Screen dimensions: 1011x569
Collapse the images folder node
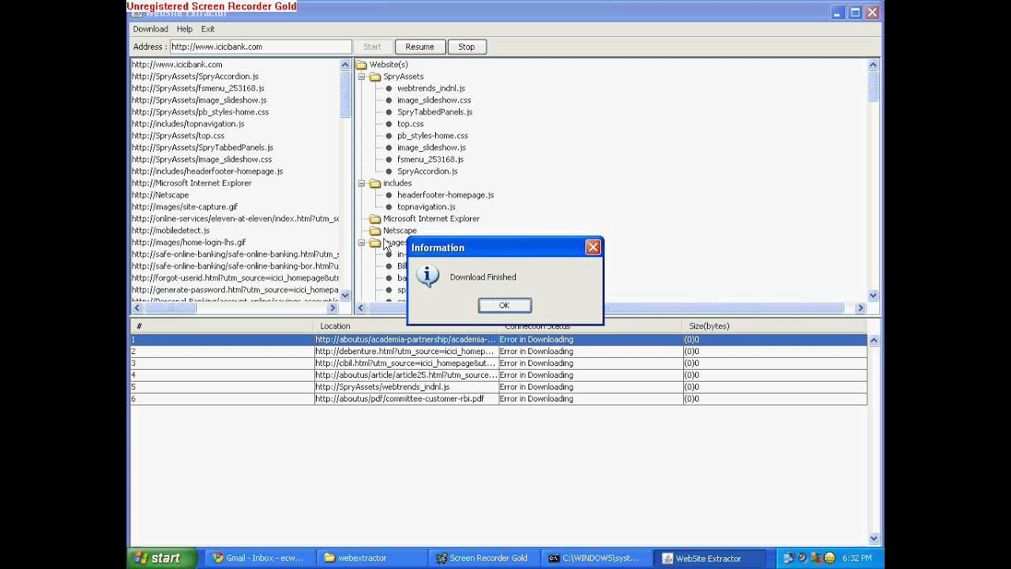[362, 243]
